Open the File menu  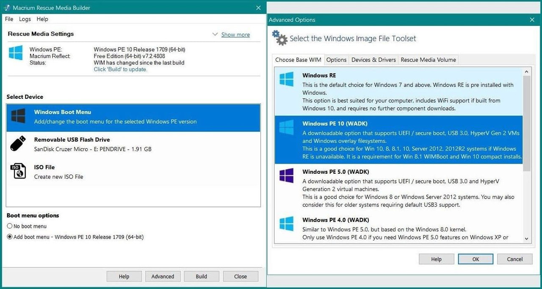[x=9, y=19]
